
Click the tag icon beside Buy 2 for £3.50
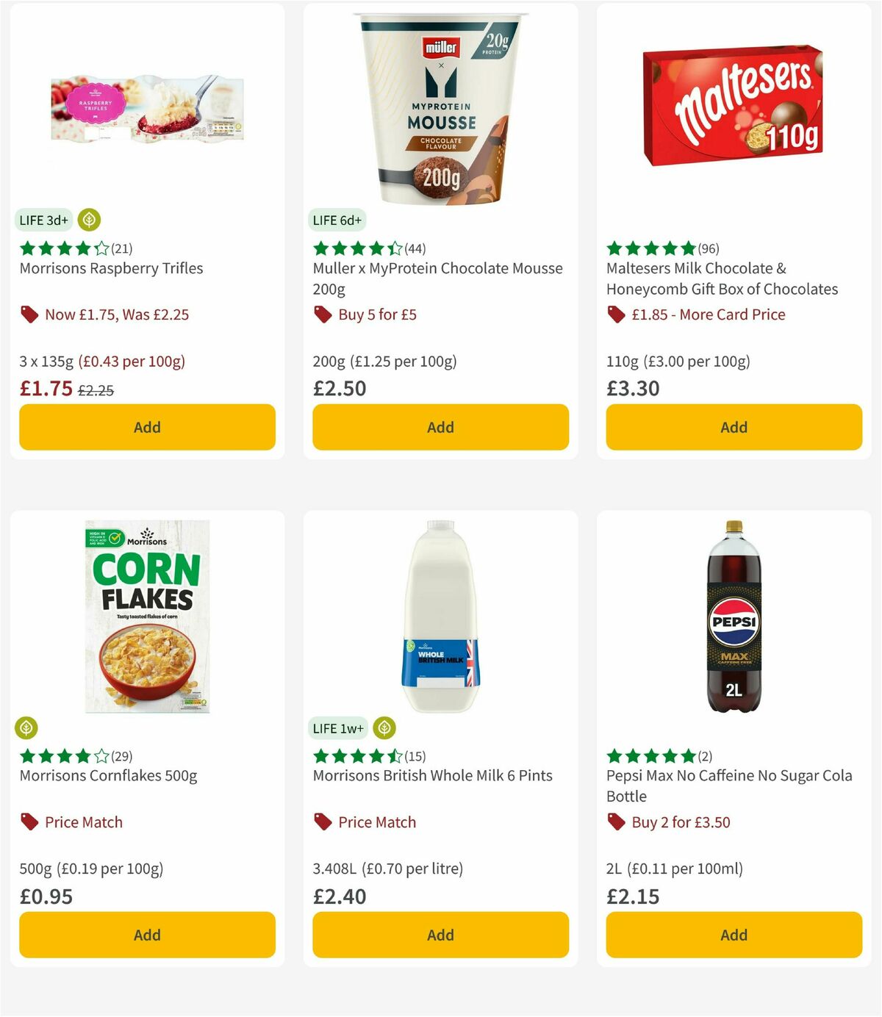[615, 822]
